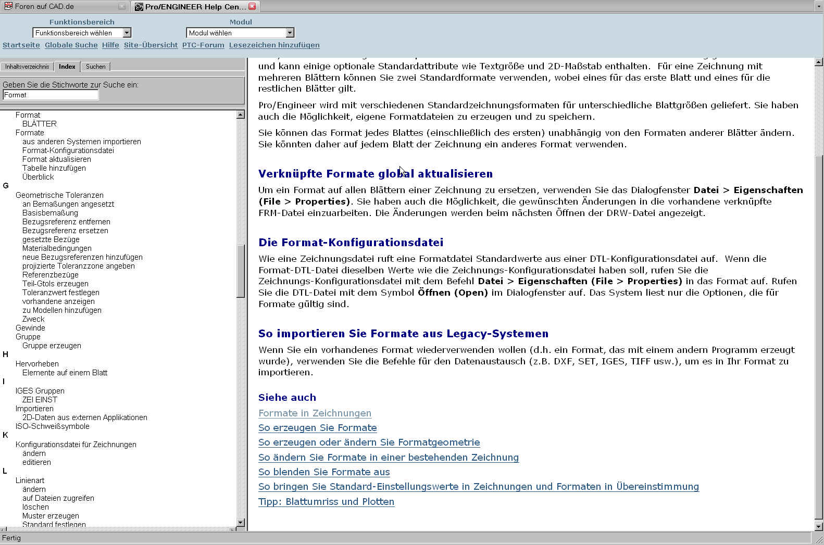Open index entry Format-Konfigurationsdatei
824x545 pixels.
click(68, 150)
